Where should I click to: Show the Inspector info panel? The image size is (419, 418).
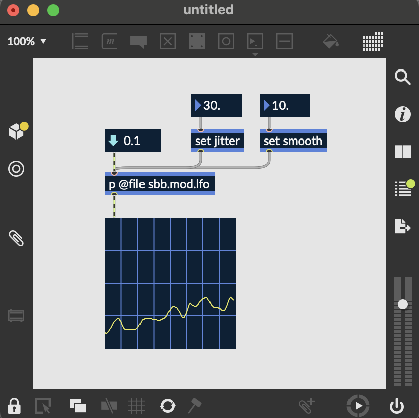[402, 115]
